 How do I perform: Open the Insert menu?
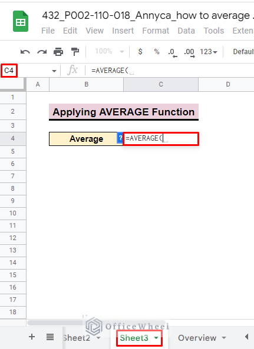click(x=123, y=31)
